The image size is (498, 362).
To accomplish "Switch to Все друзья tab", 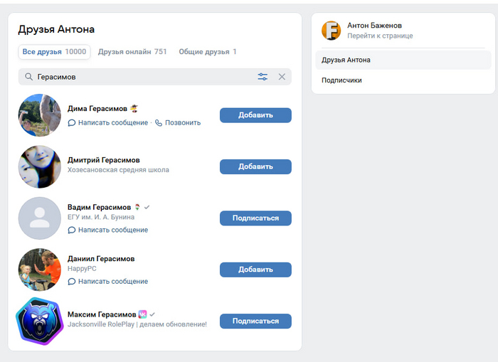I will point(54,52).
